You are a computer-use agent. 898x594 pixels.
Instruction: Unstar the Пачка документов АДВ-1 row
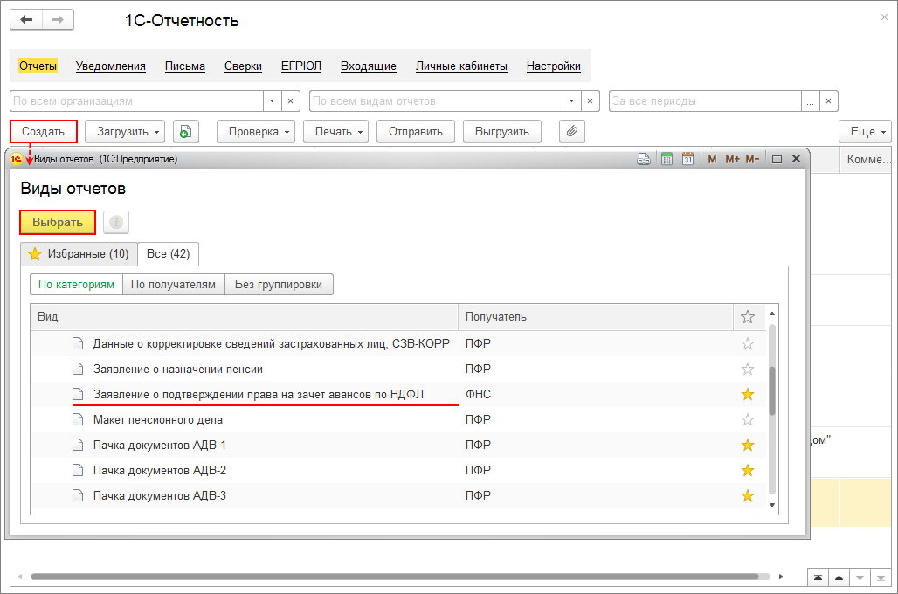coord(747,445)
